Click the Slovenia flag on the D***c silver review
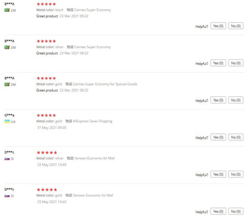This screenshot has height=220, width=247. (x=7, y=159)
